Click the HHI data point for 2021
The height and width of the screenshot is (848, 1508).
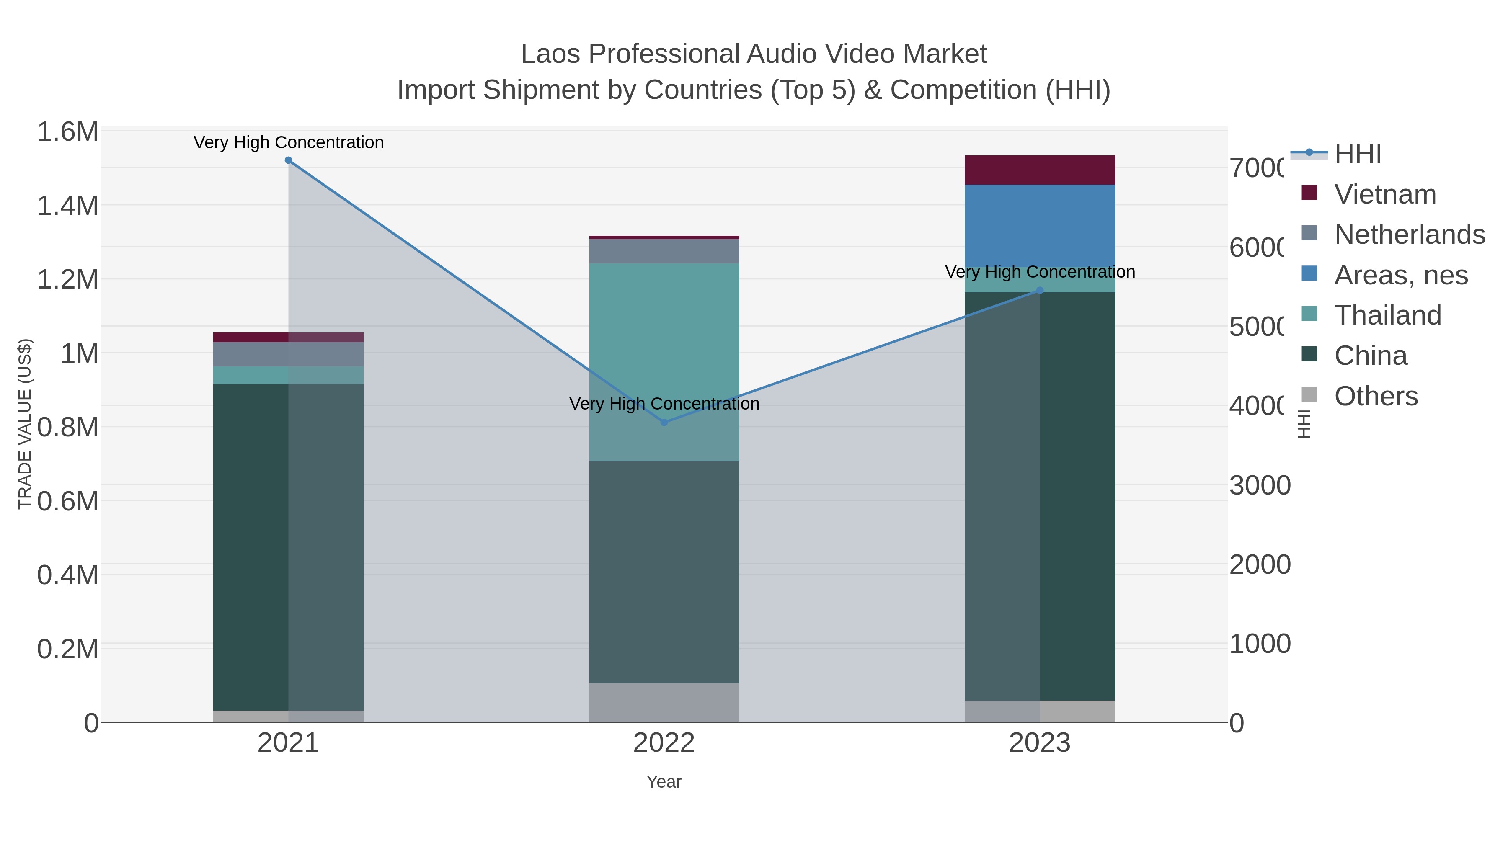[x=288, y=160]
